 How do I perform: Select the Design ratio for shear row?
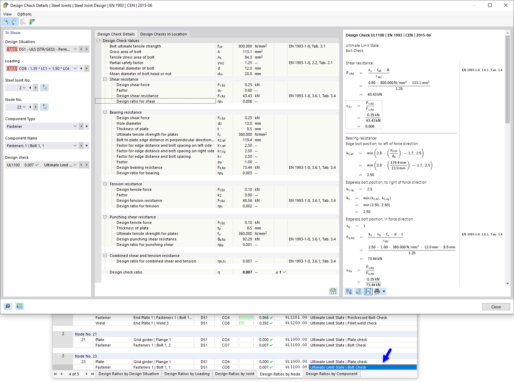coord(217,101)
